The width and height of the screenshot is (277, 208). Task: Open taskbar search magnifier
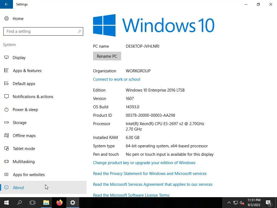[x=19, y=203]
